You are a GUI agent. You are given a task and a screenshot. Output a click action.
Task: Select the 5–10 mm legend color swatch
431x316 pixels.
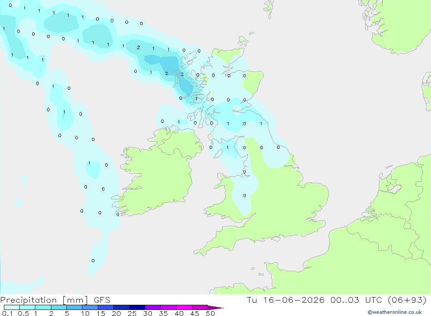pyautogui.click(x=75, y=307)
